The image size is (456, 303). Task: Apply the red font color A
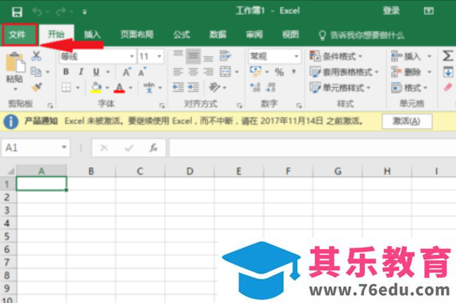(120, 87)
